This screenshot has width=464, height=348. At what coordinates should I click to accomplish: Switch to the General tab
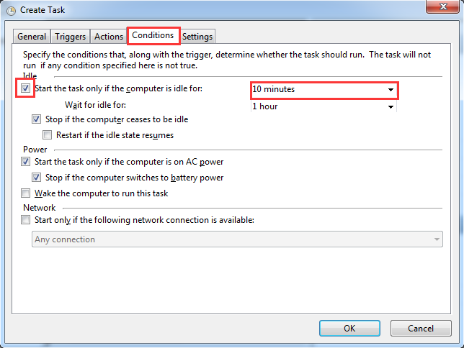32,37
